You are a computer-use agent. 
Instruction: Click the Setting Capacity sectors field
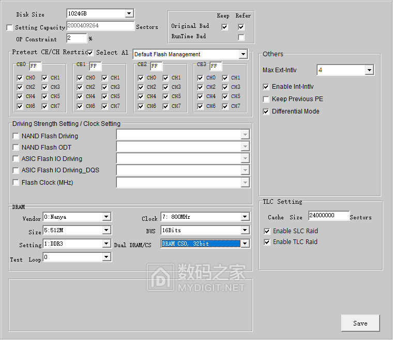coord(100,26)
